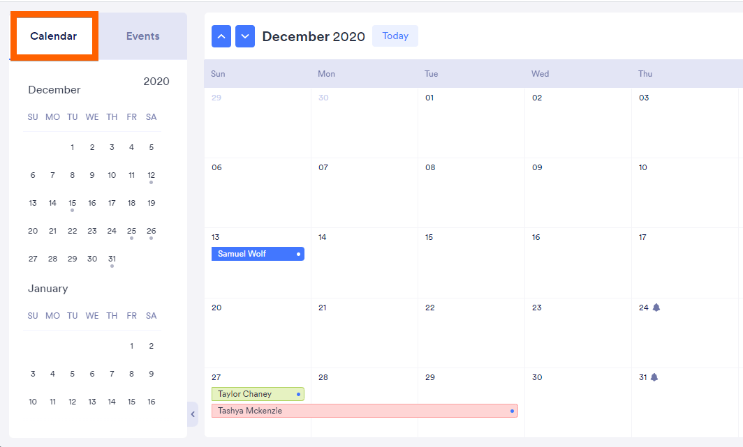Image resolution: width=743 pixels, height=447 pixels.
Task: Select the December 22 cell in main grid
Action: pyautogui.click(x=471, y=333)
